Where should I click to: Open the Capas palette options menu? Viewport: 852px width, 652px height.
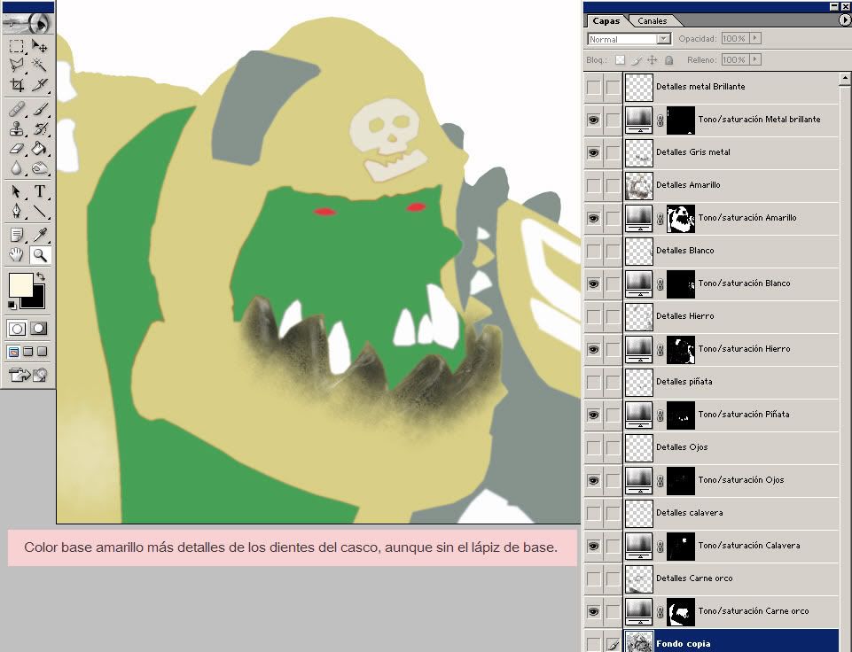click(x=844, y=20)
